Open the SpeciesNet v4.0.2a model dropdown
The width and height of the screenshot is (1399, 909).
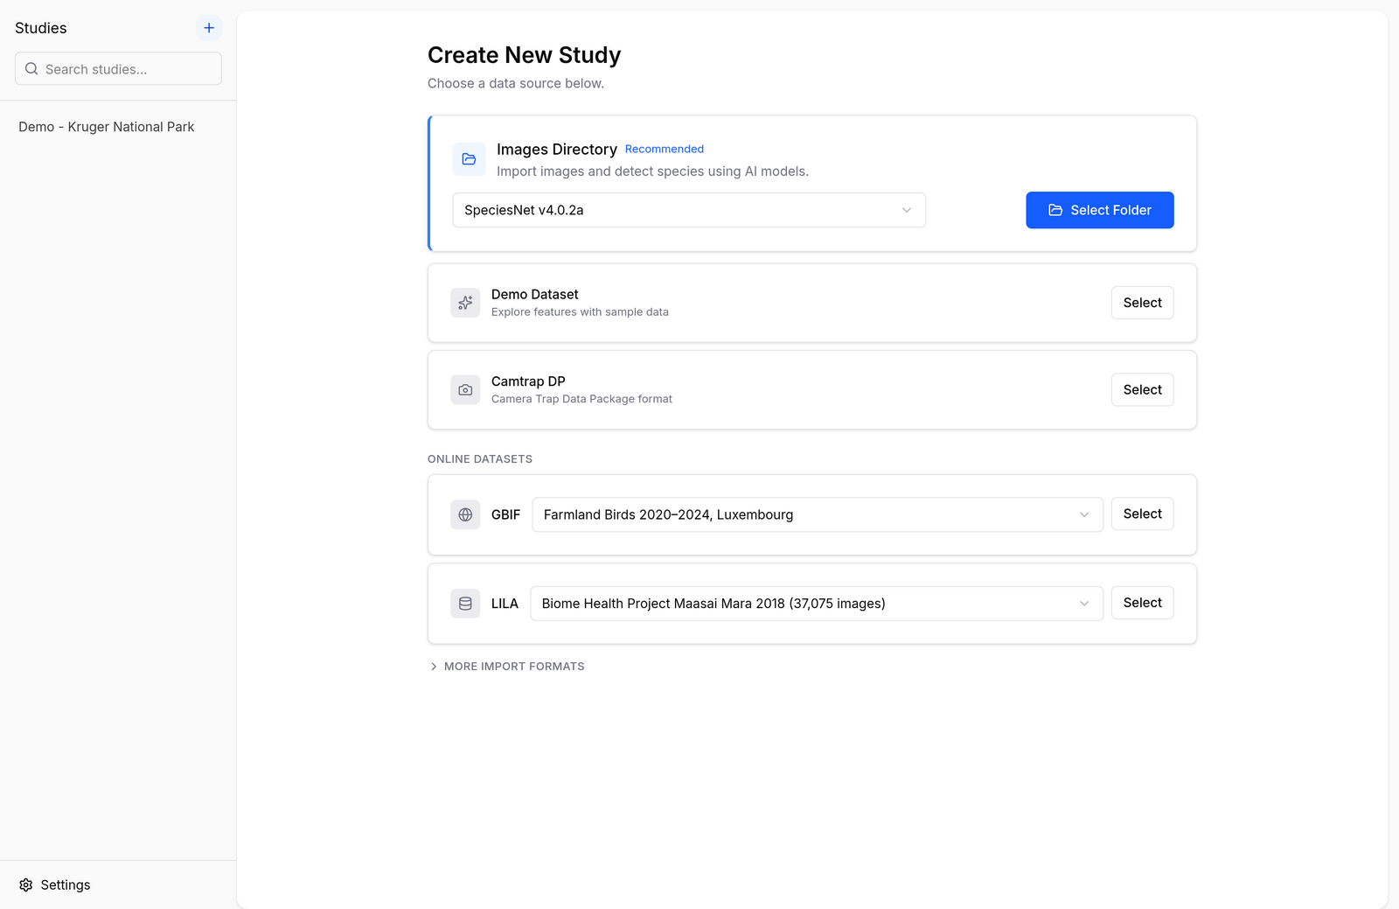pos(689,210)
